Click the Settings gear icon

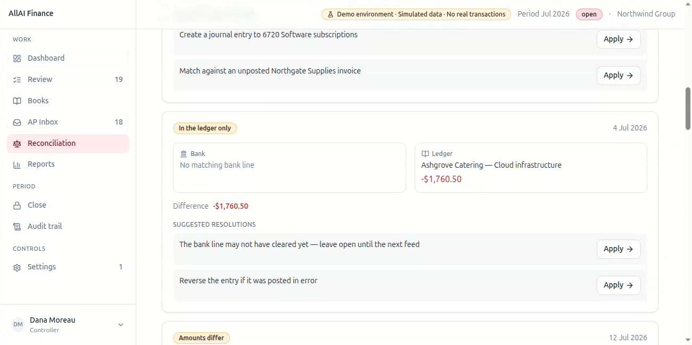[17, 267]
